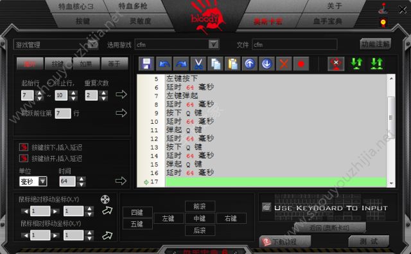Image resolution: width=411 pixels, height=254 pixels.
Task: Insert a 后滚 scroll-back action
Action: tap(200, 230)
